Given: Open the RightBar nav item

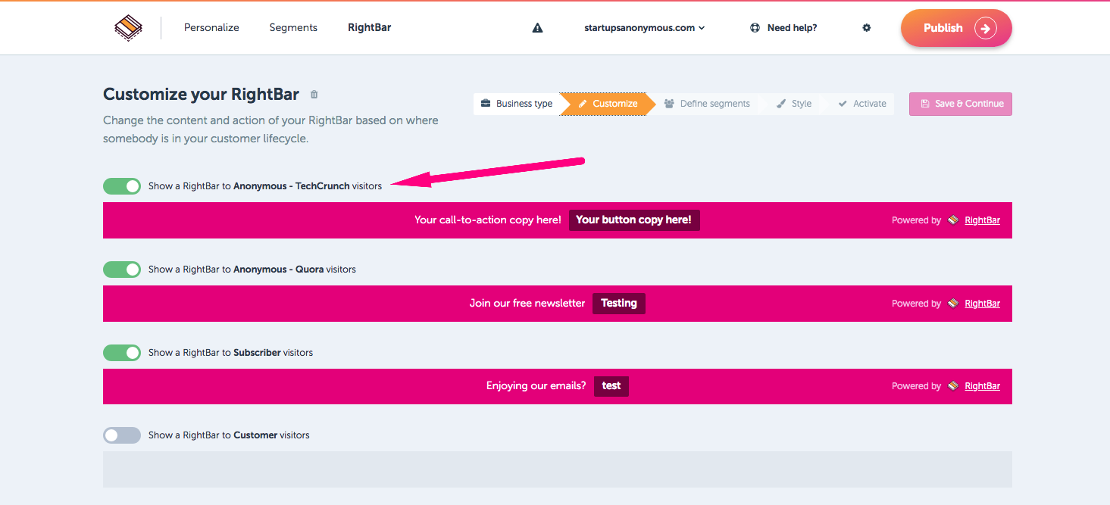Looking at the screenshot, I should [x=370, y=28].
